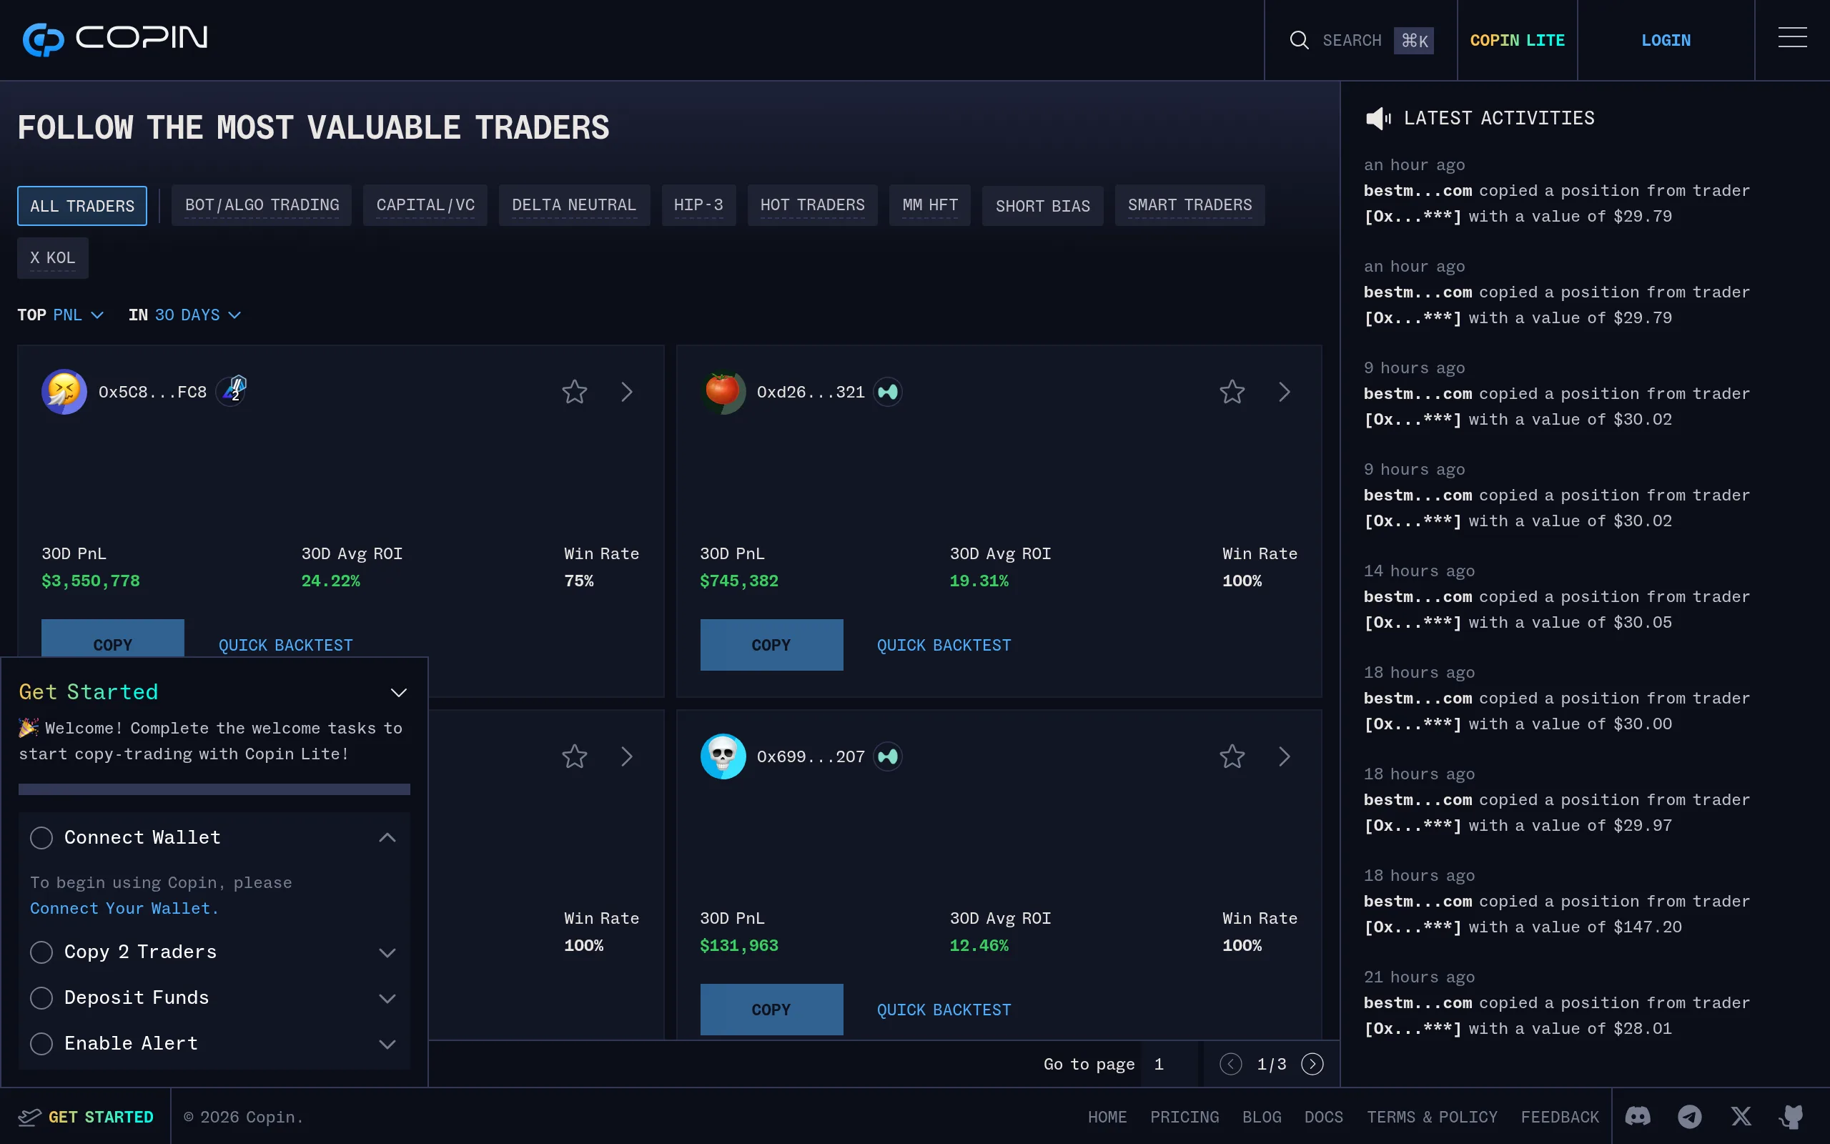Mark the Connect Wallet task circle
The image size is (1830, 1144).
pyautogui.click(x=41, y=837)
